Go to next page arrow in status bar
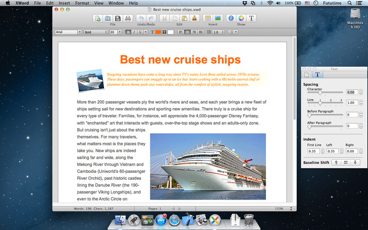This screenshot has height=230, width=368. pyautogui.click(x=180, y=209)
